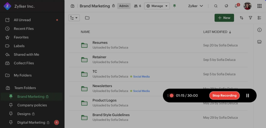Screen dimensions: 266x128
Task: Open the announcements megaphone icon
Action: point(226,6)
